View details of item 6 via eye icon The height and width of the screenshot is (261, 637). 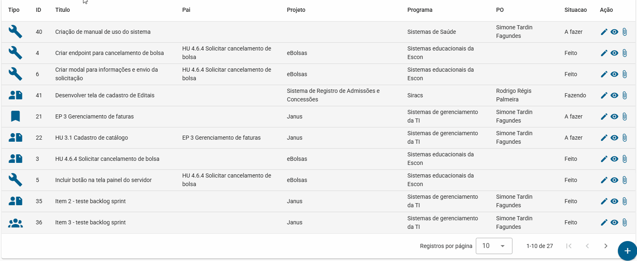[x=615, y=74]
